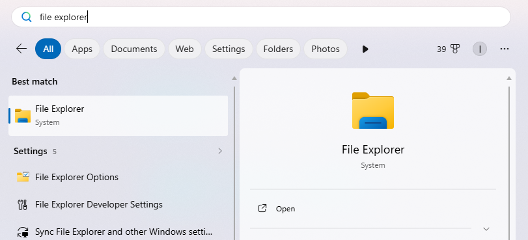The image size is (528, 240).
Task: Open the three-dot more options menu
Action: pyautogui.click(x=505, y=49)
